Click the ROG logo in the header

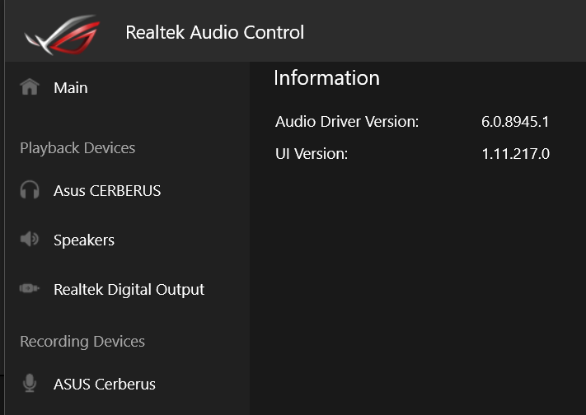coord(63,35)
